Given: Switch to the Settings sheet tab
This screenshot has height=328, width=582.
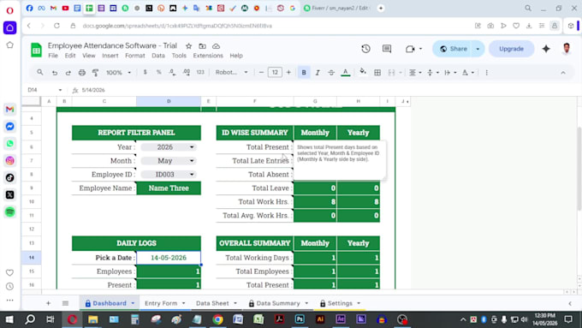Looking at the screenshot, I should pos(341,303).
